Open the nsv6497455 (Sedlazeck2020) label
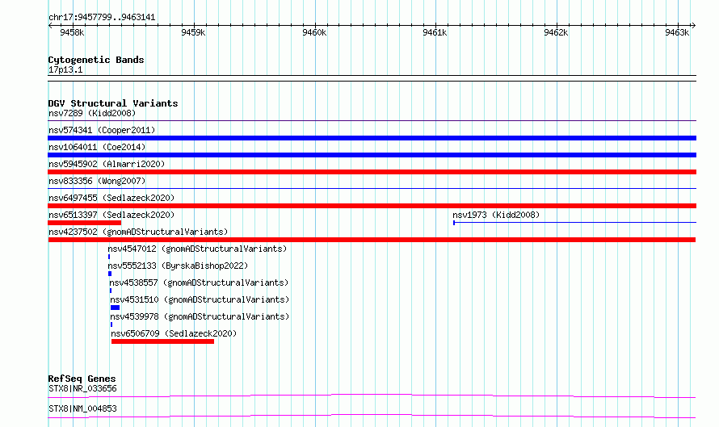The image size is (719, 427). [x=111, y=198]
